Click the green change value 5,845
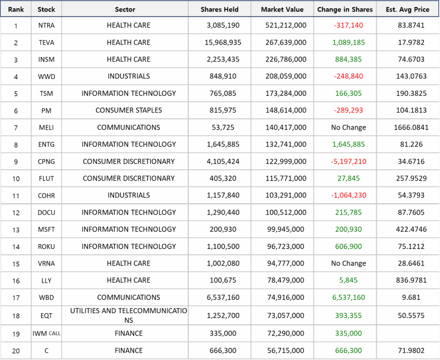 pos(348,280)
